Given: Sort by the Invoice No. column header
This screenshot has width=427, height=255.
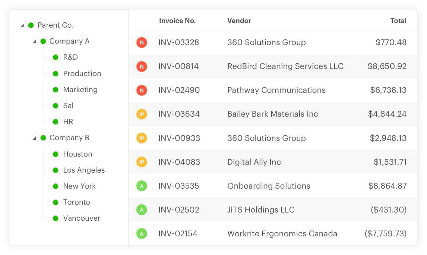Looking at the screenshot, I should 177,21.
